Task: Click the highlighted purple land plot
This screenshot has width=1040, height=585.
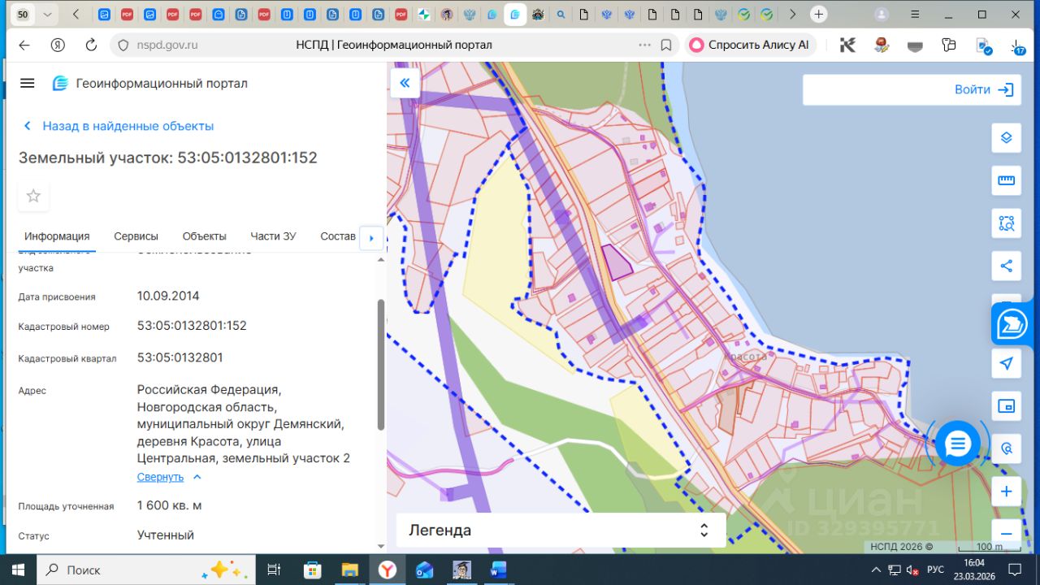Action: pos(615,263)
